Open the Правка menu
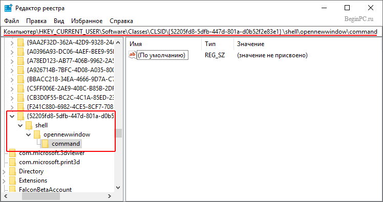383x202 pixels. coord(36,21)
